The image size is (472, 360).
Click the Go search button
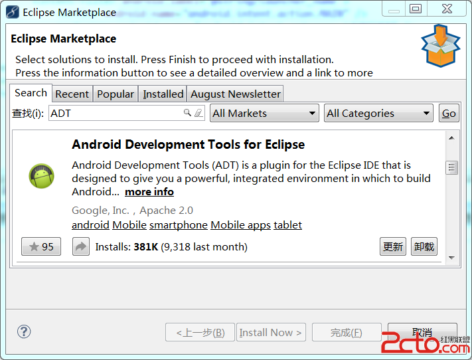click(449, 114)
